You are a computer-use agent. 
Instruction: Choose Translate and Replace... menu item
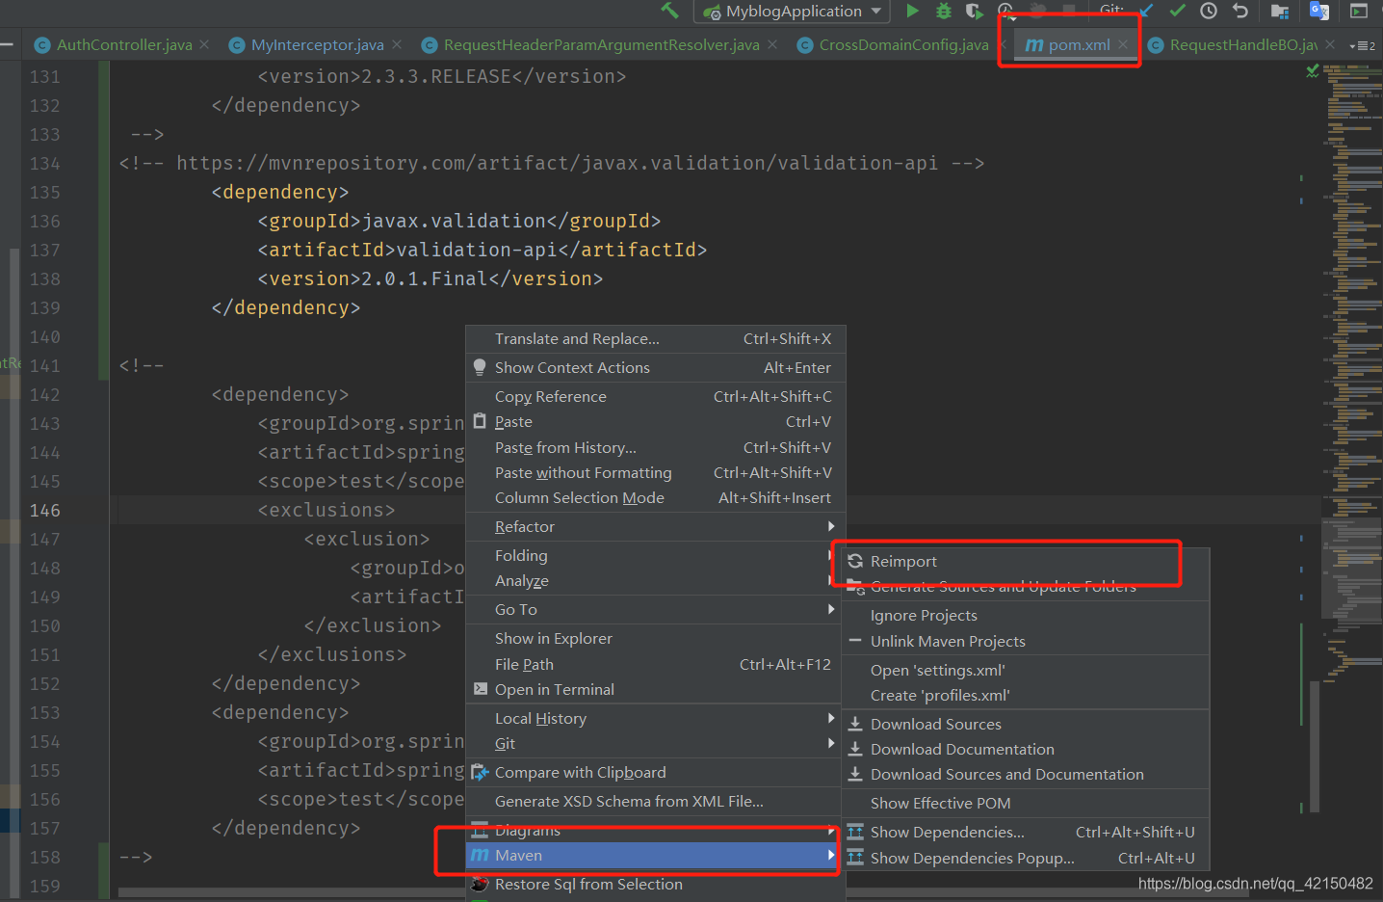click(x=655, y=339)
